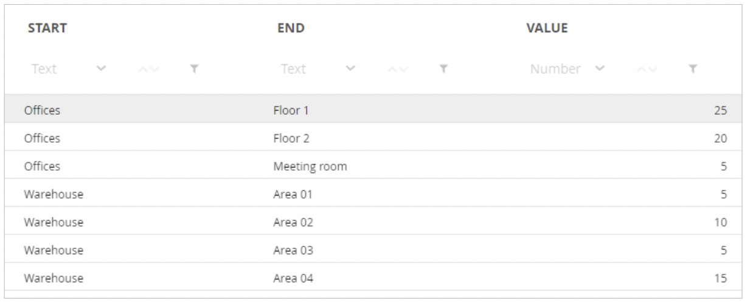The width and height of the screenshot is (753, 306).
Task: Select the Floor 2 cell
Action: (291, 138)
